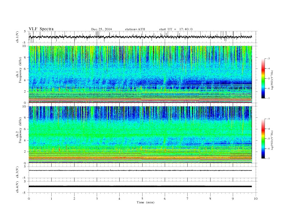
Task: Select the ch.1 voltage waveform trace
Action: pyautogui.click(x=140, y=37)
